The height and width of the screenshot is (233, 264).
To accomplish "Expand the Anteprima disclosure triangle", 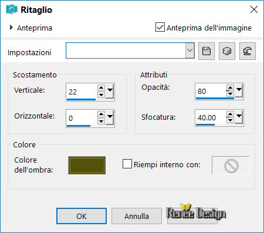I will [x=11, y=28].
